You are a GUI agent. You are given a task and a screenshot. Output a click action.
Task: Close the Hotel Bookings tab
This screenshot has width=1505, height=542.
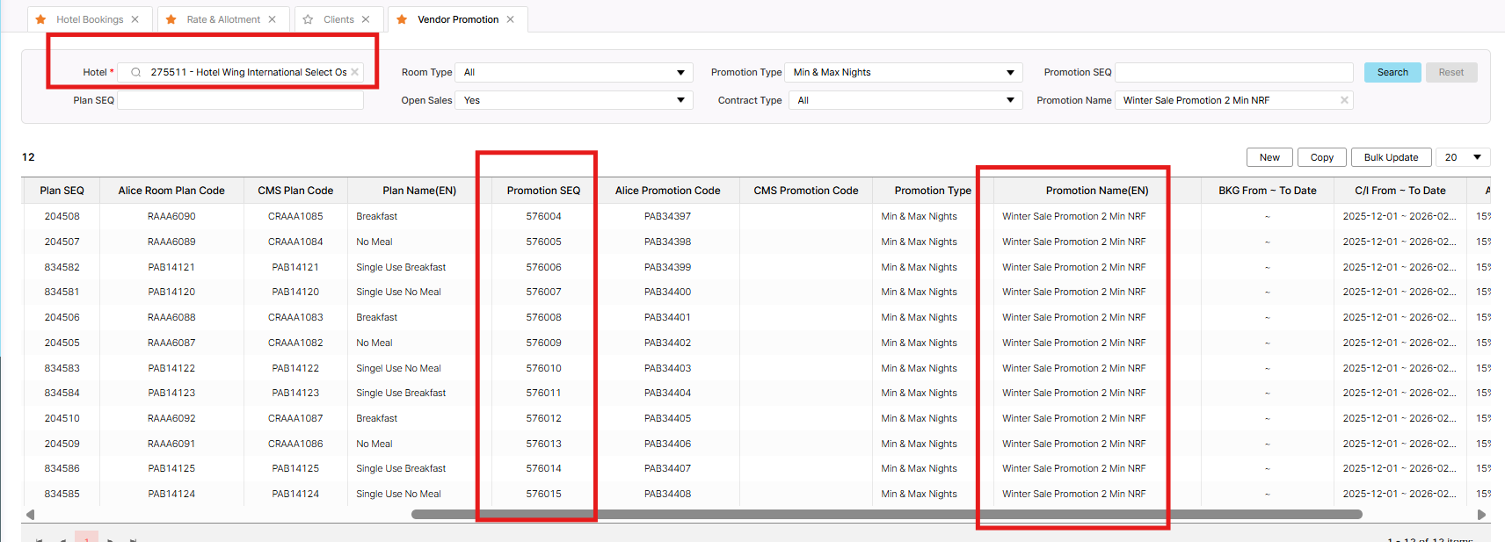[135, 19]
